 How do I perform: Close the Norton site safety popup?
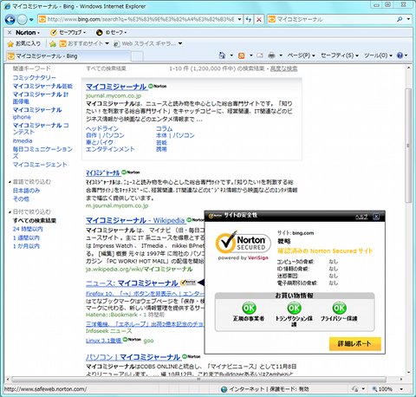[376, 216]
